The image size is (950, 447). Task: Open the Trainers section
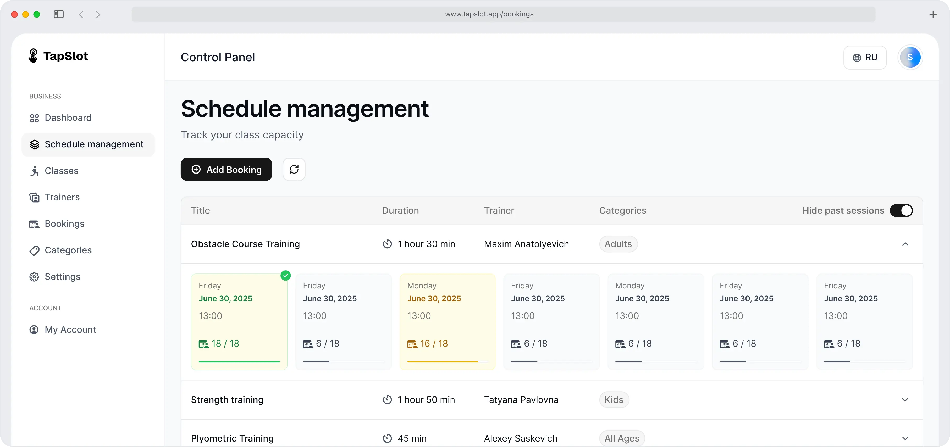click(88, 198)
